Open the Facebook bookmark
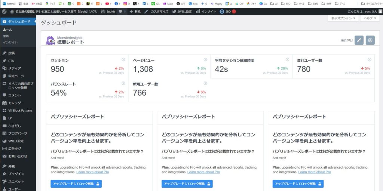Viewport: 383px width, 191px height. [x=117, y=4]
